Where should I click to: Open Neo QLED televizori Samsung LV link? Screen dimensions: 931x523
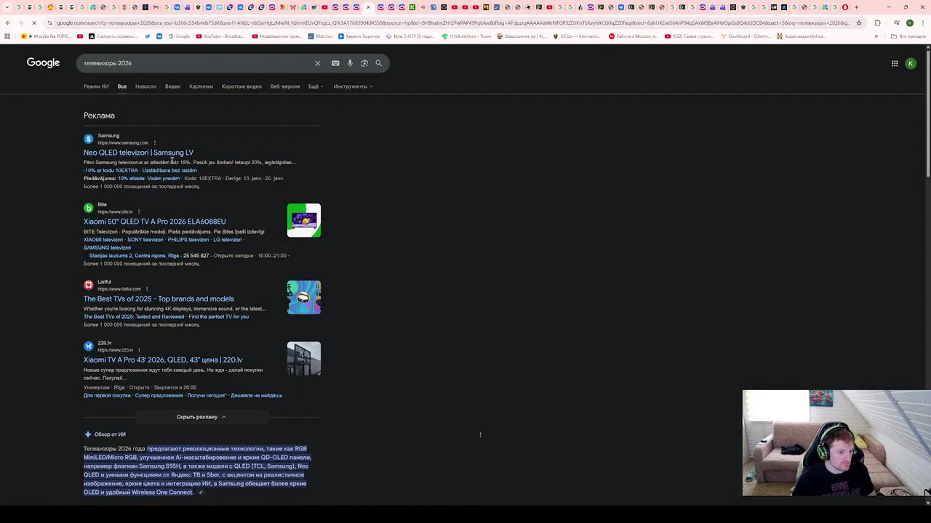138,153
